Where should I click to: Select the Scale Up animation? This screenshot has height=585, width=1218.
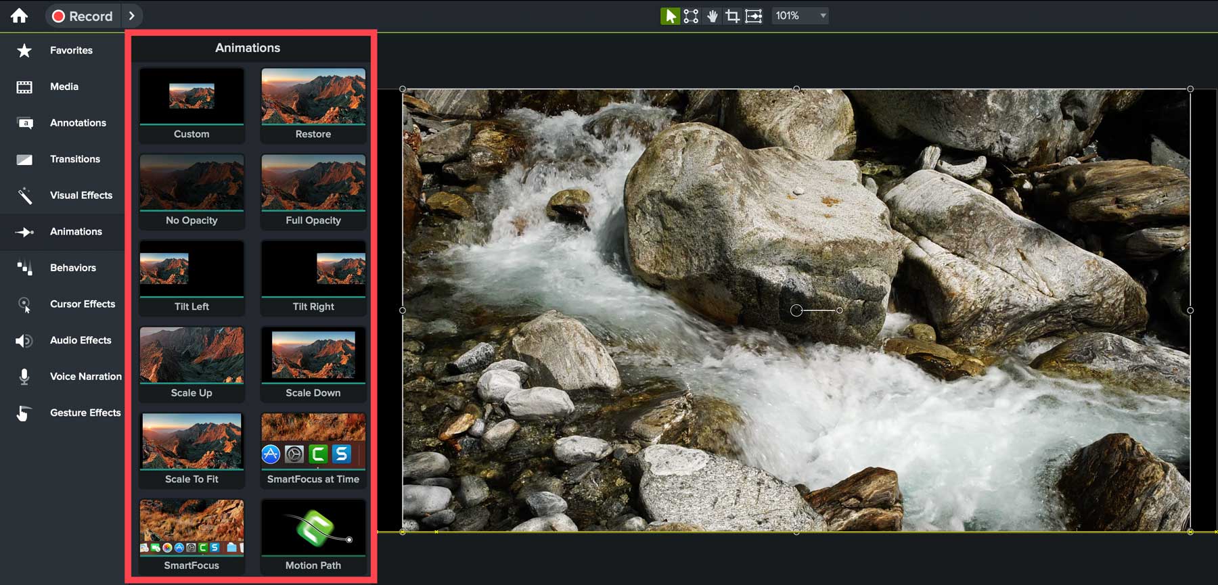(x=191, y=364)
